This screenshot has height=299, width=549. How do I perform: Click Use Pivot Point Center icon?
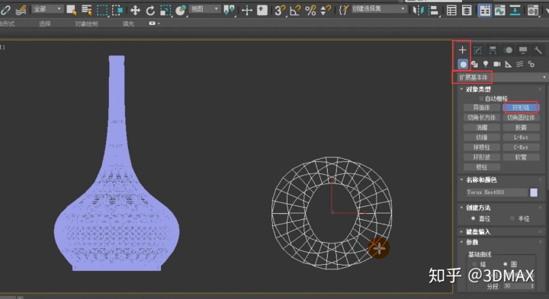point(229,10)
